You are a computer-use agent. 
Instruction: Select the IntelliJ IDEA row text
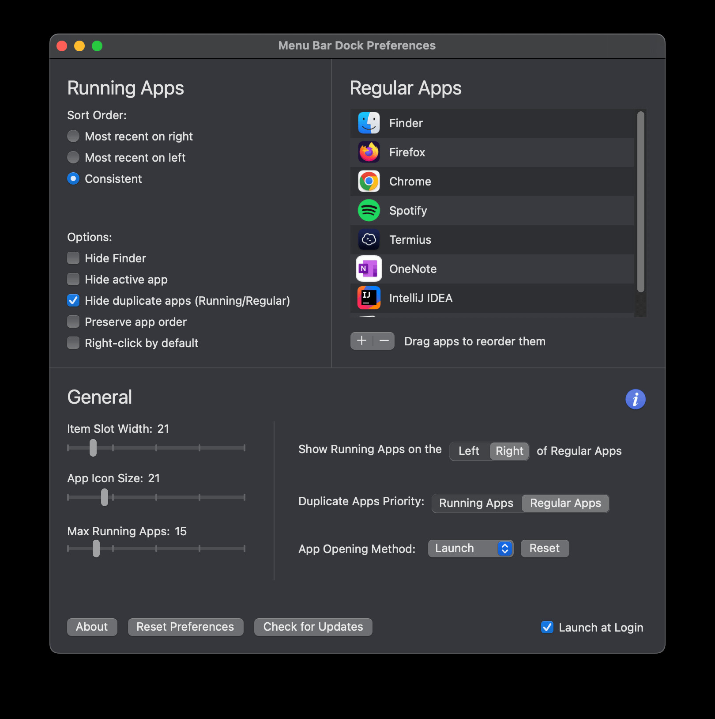click(x=421, y=298)
